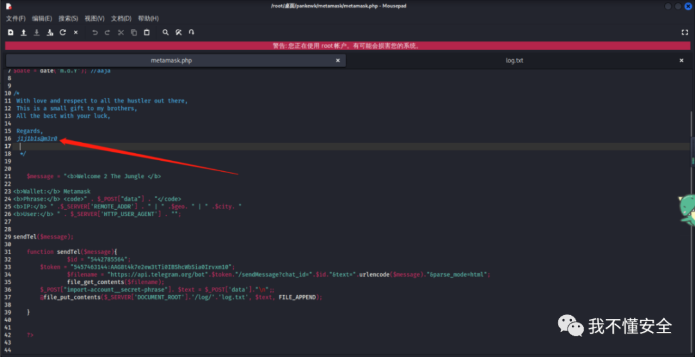Toggle fullscreen with the toolbar corner icon

click(x=684, y=32)
